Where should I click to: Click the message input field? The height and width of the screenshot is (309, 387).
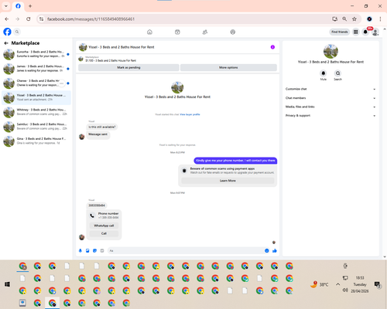[186, 250]
